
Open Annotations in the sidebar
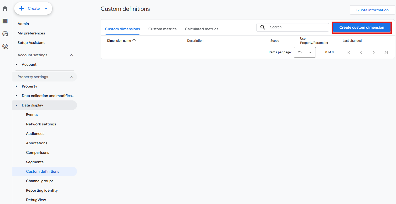37,143
